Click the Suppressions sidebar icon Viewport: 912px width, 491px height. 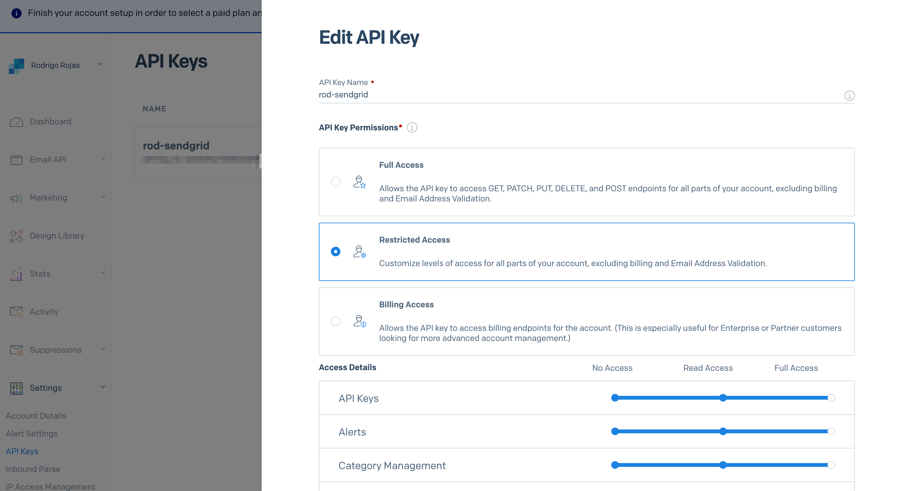(16, 350)
